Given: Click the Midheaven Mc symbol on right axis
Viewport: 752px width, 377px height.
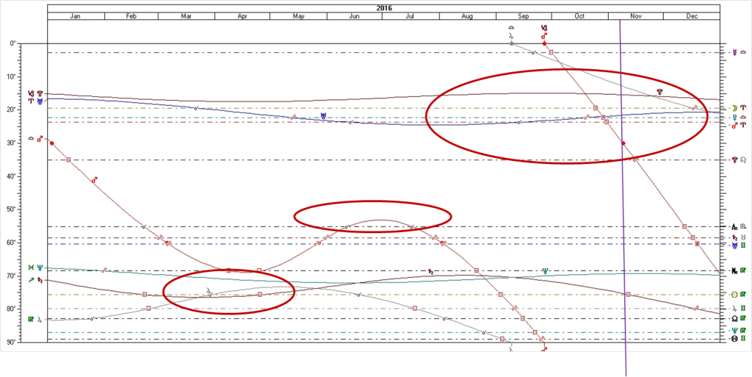Looking at the screenshot, I should point(732,271).
